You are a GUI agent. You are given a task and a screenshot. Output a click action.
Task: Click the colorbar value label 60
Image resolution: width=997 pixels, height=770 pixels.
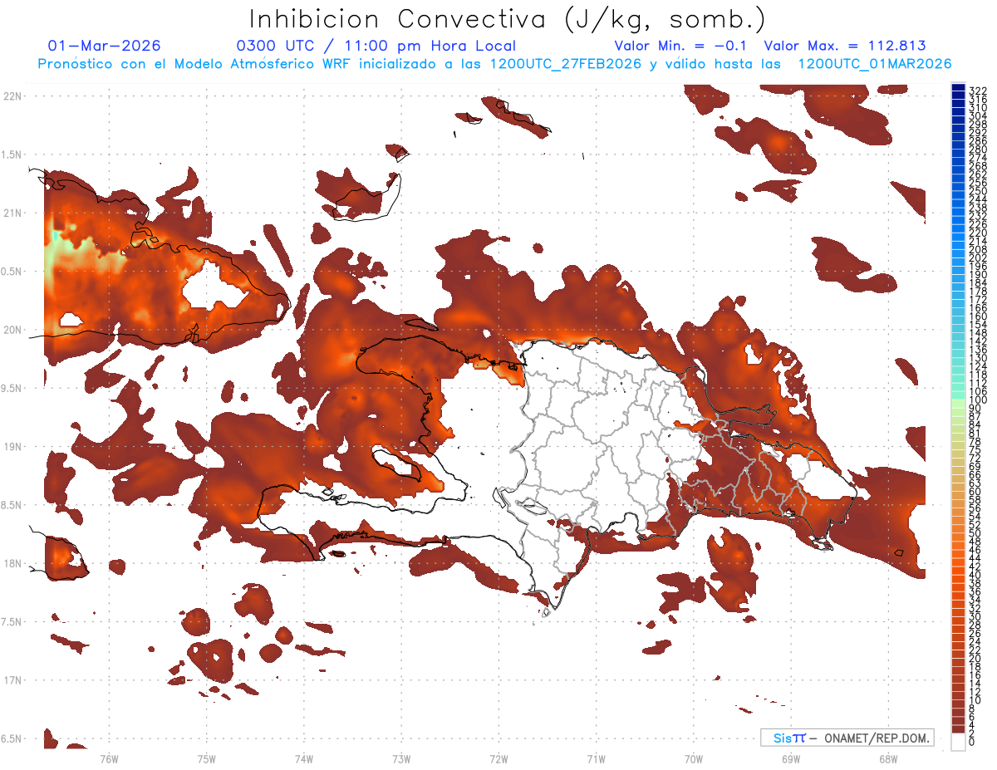pos(975,491)
